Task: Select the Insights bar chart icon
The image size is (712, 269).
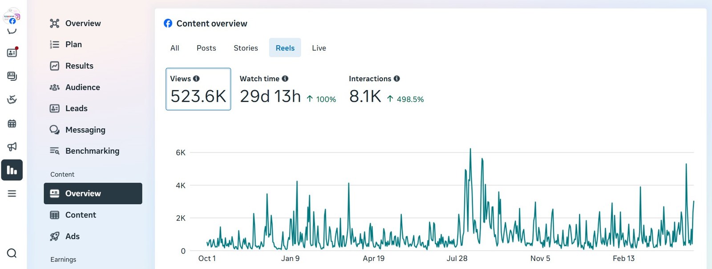Action: tap(12, 170)
